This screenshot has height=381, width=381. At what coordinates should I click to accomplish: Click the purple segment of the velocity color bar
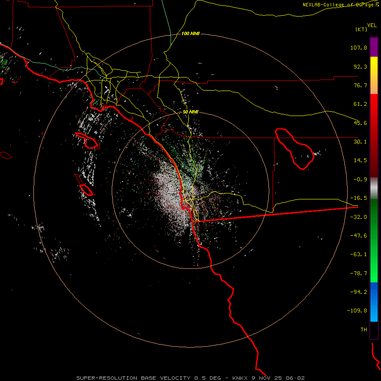coord(374,47)
